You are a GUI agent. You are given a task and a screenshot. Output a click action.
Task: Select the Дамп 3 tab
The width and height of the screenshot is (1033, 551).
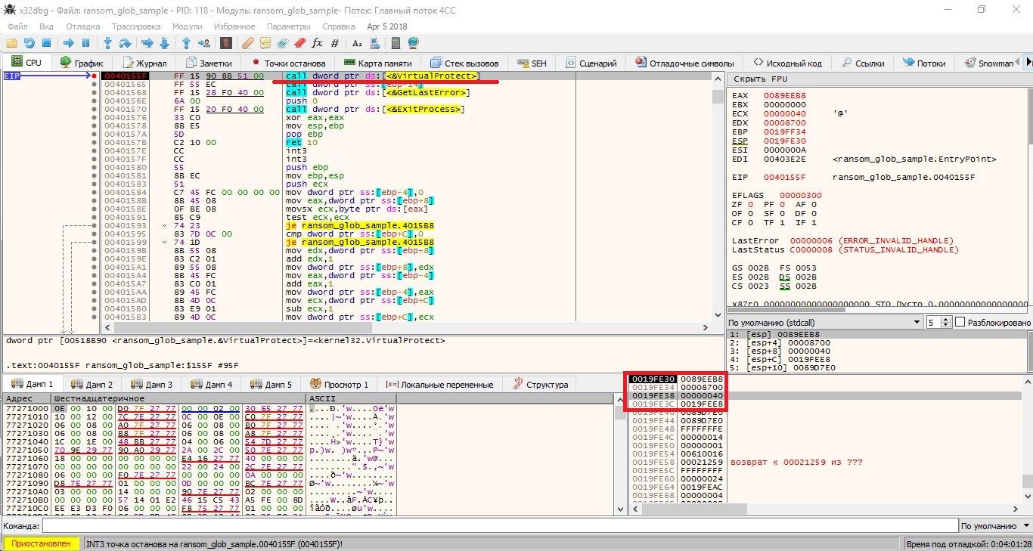coord(151,384)
